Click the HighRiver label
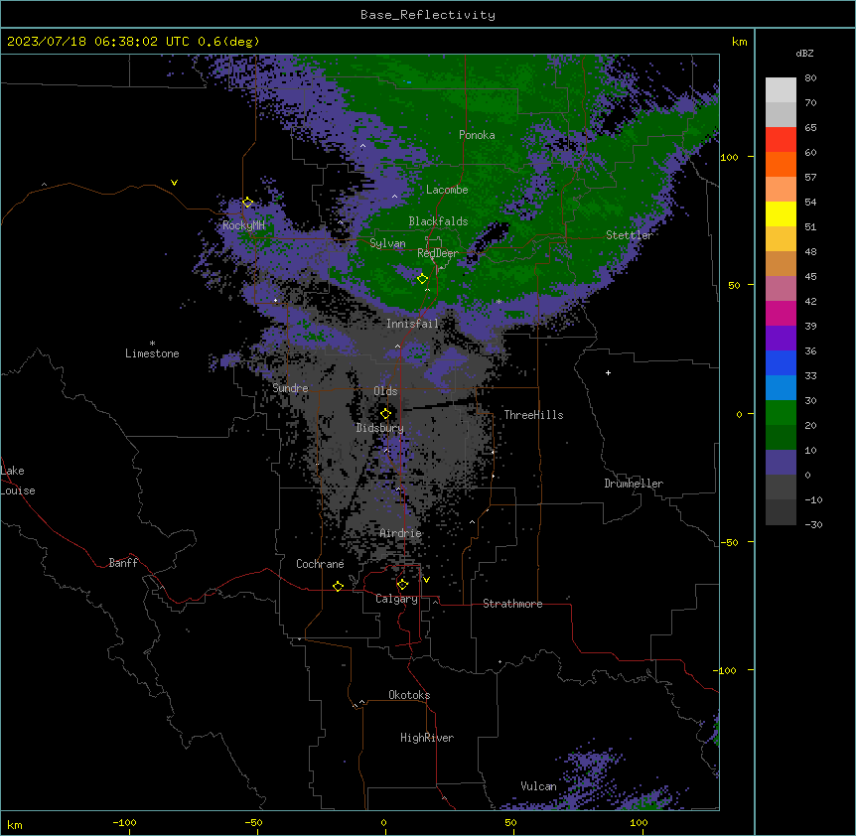Viewport: 856px width, 836px height. point(427,738)
